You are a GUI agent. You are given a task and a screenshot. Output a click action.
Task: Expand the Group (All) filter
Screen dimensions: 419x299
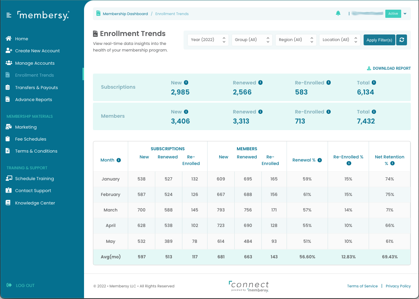252,40
